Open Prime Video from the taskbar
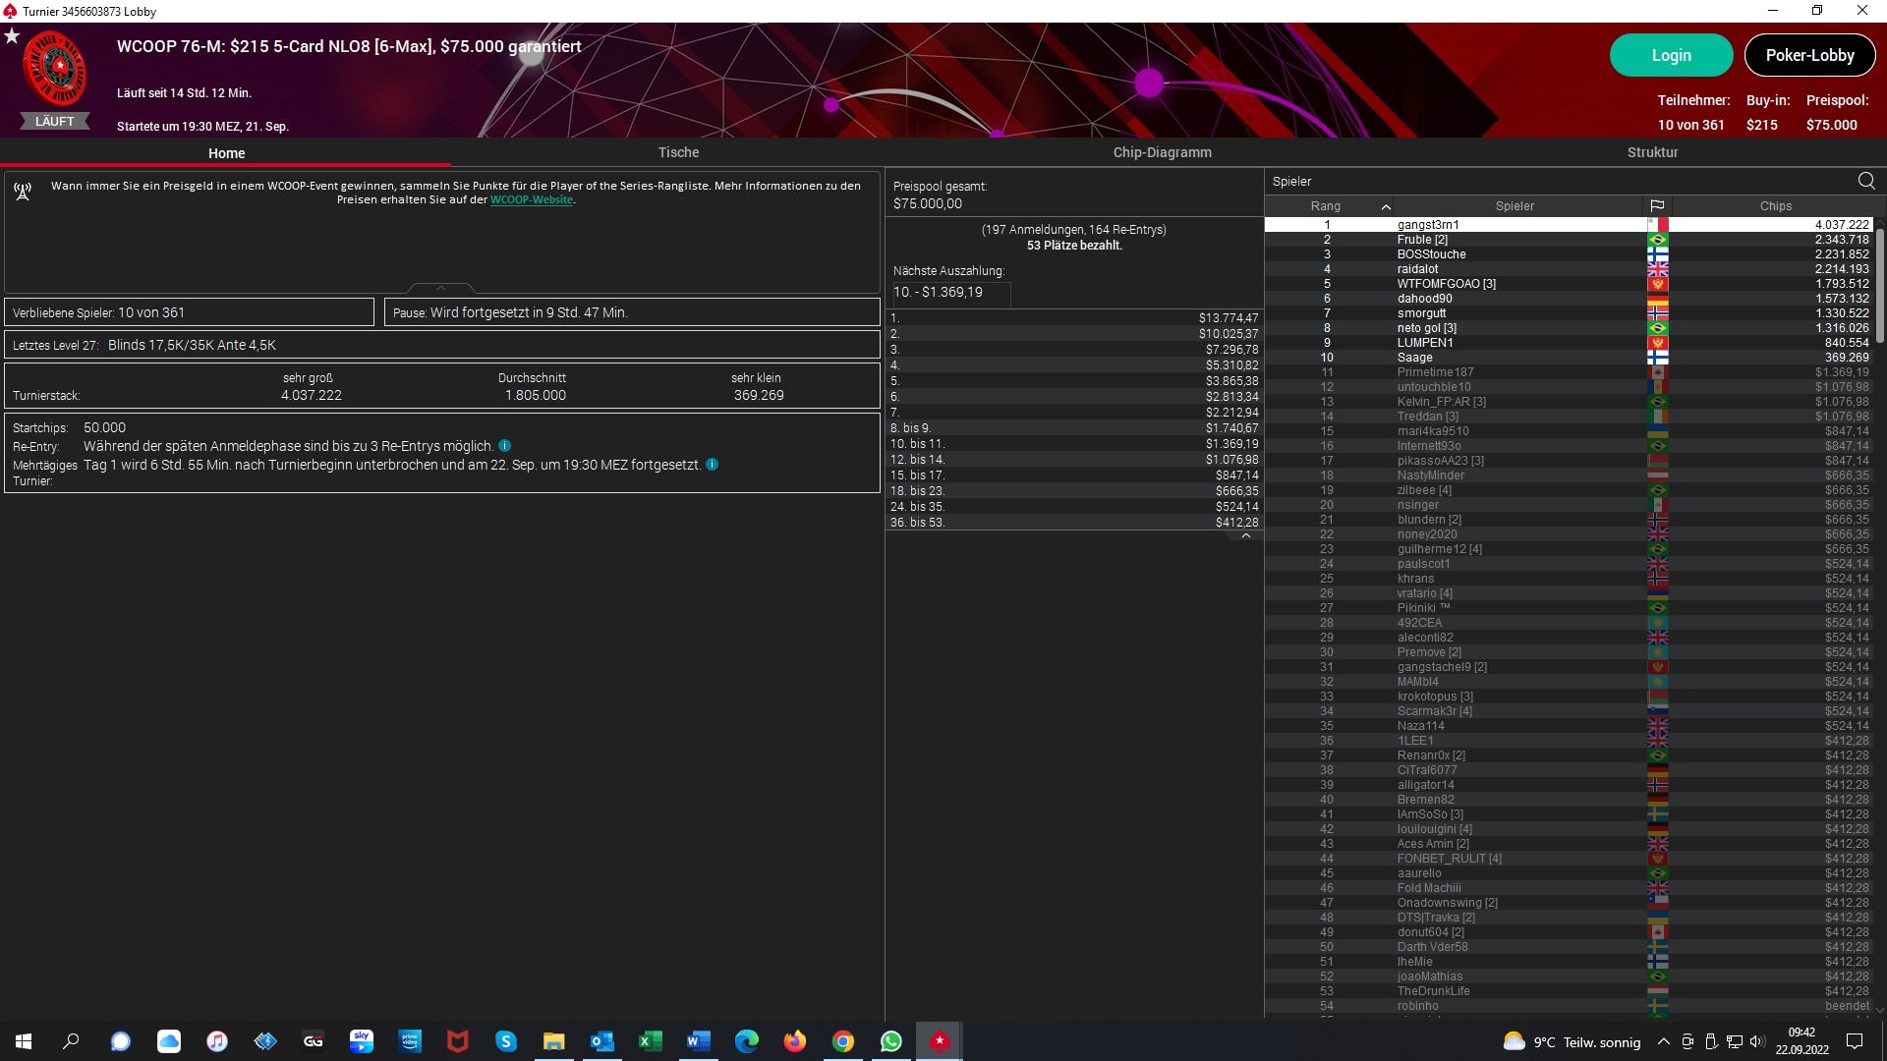 pos(409,1041)
